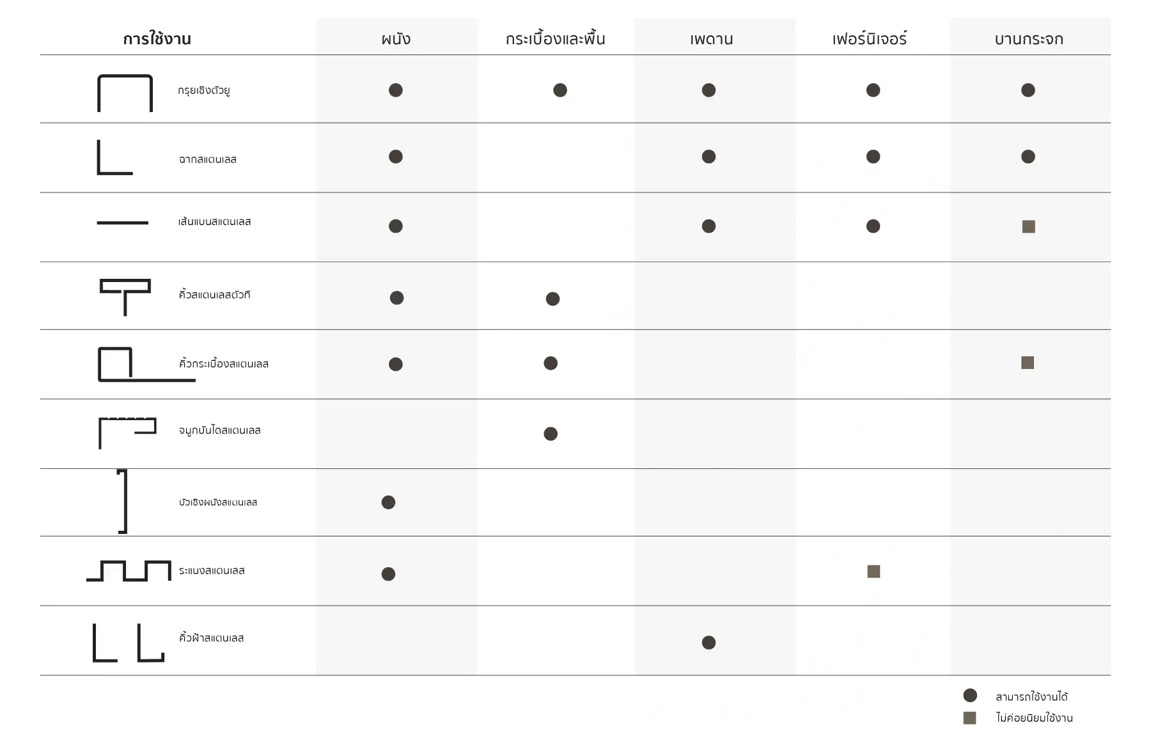Click the U-shaped profile icon
1151x738 pixels.
[x=125, y=93]
